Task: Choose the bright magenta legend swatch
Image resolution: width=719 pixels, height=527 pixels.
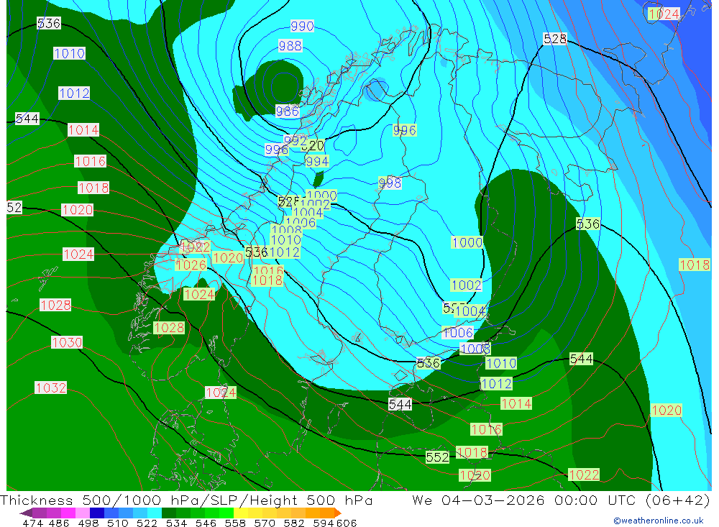Action: click(x=68, y=513)
